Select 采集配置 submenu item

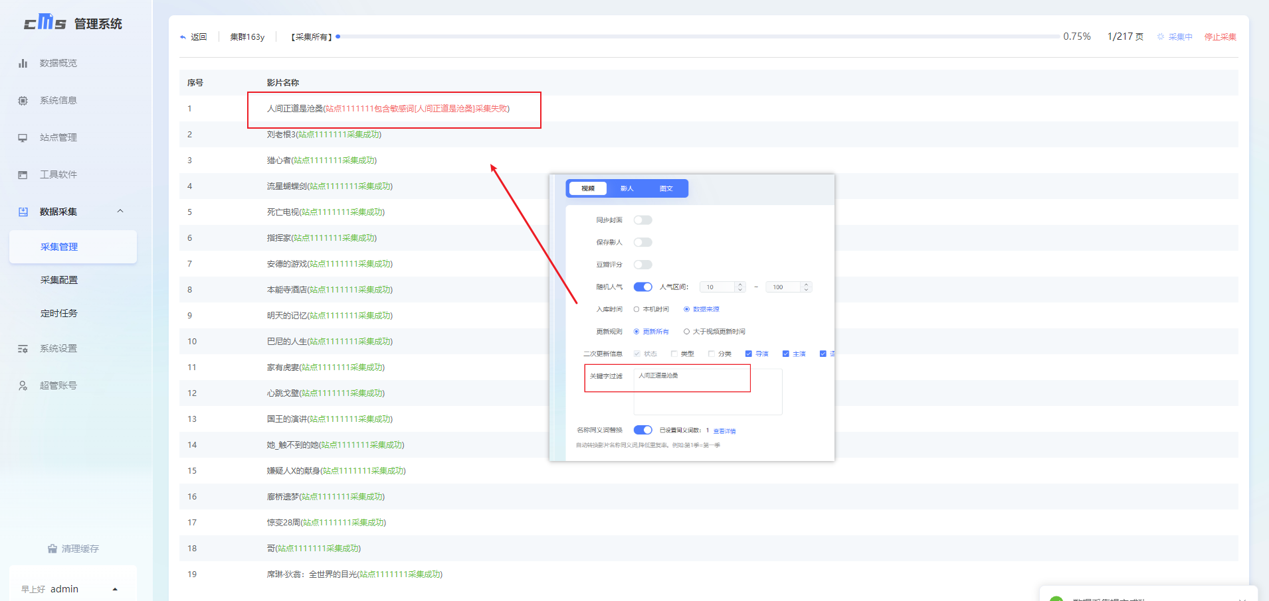[x=59, y=280]
